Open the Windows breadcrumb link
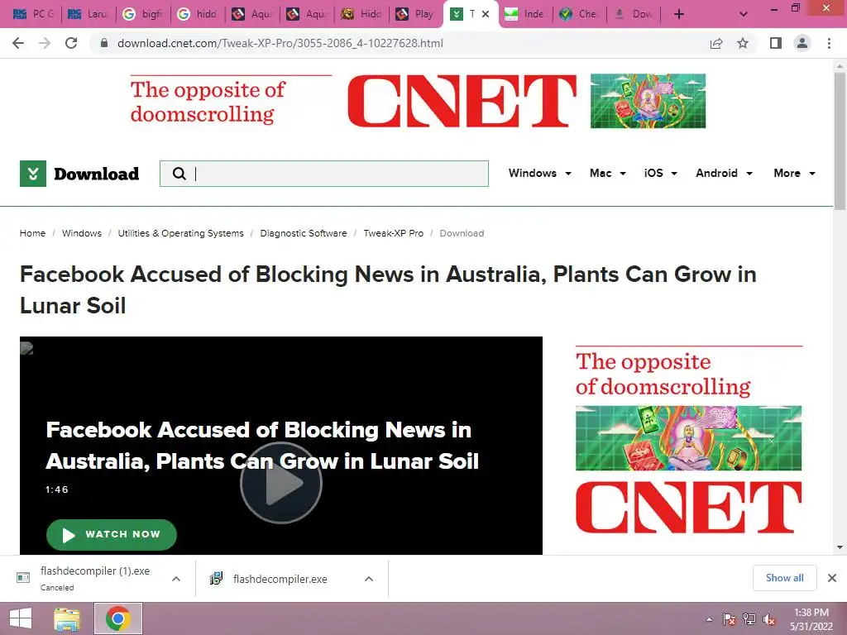 (x=82, y=233)
